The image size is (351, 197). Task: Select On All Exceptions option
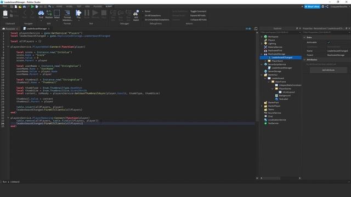click(152, 16)
